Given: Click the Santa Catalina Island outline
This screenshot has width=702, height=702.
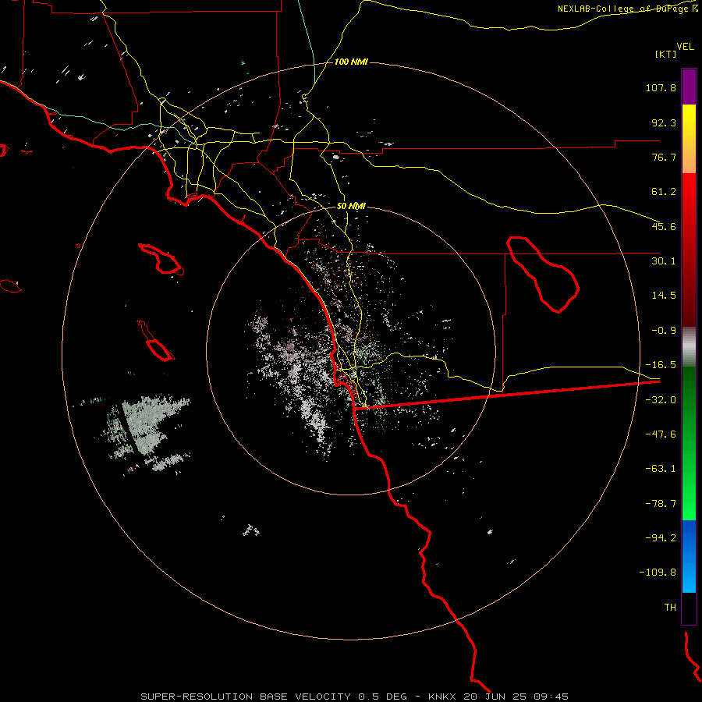Looking at the screenshot, I should point(161,259).
